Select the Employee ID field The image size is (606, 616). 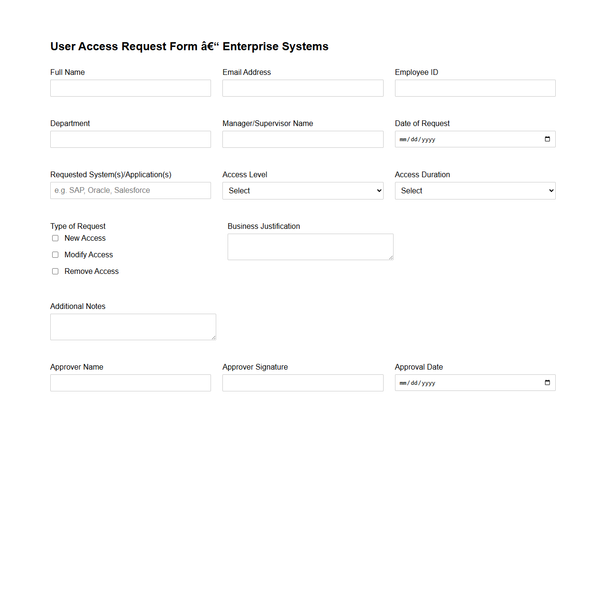[x=475, y=88]
